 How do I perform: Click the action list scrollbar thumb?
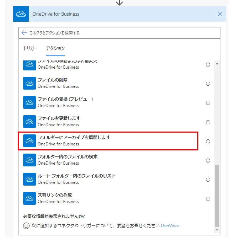[x=217, y=196]
